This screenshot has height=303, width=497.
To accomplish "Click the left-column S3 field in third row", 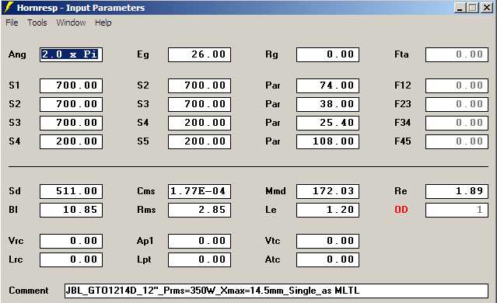I will click(71, 123).
